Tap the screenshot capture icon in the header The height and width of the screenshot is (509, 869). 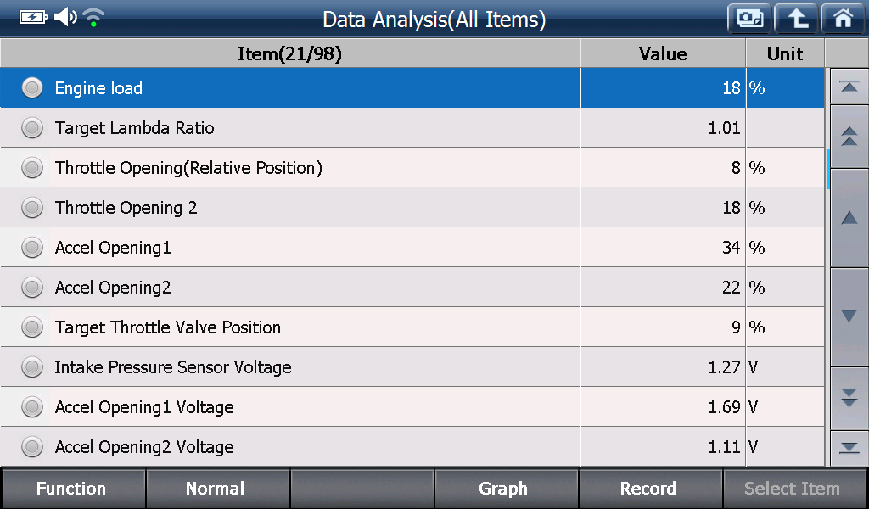(x=749, y=19)
